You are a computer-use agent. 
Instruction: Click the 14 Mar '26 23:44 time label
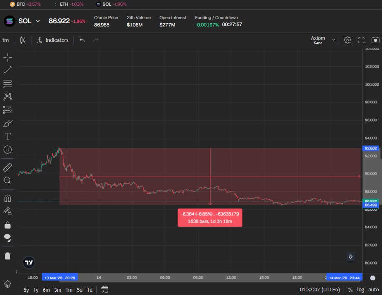[344, 278]
